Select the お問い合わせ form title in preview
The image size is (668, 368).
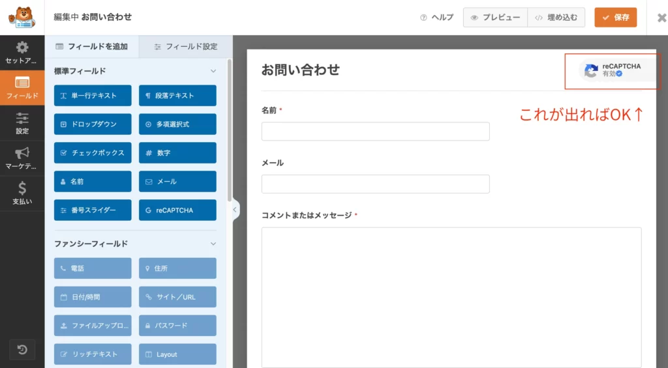pos(300,70)
